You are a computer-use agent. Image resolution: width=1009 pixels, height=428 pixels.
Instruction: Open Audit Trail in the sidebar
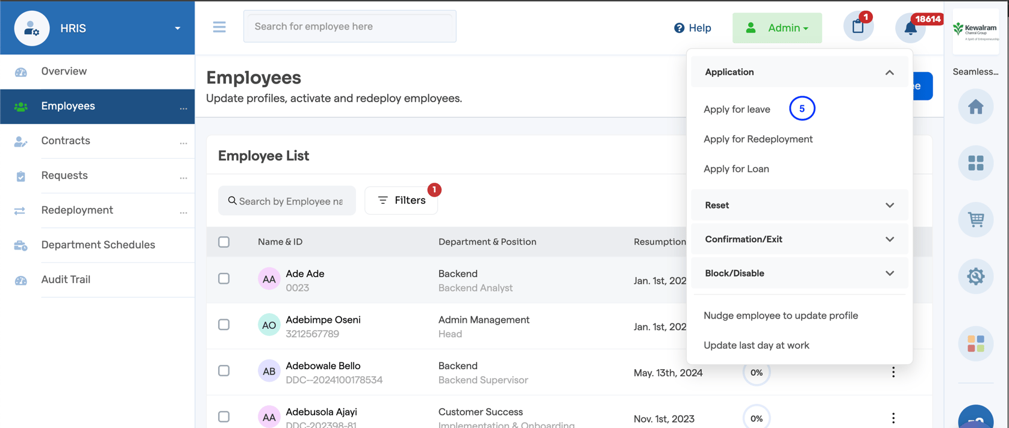pos(65,280)
